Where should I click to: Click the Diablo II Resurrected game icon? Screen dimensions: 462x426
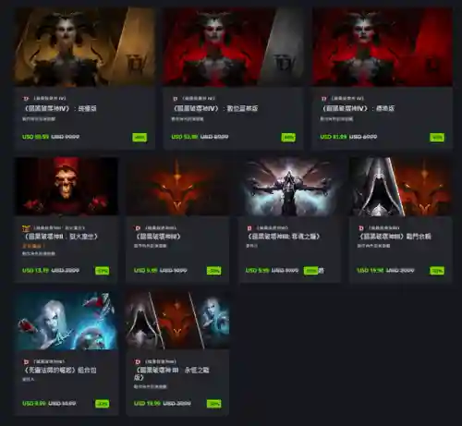26,228
